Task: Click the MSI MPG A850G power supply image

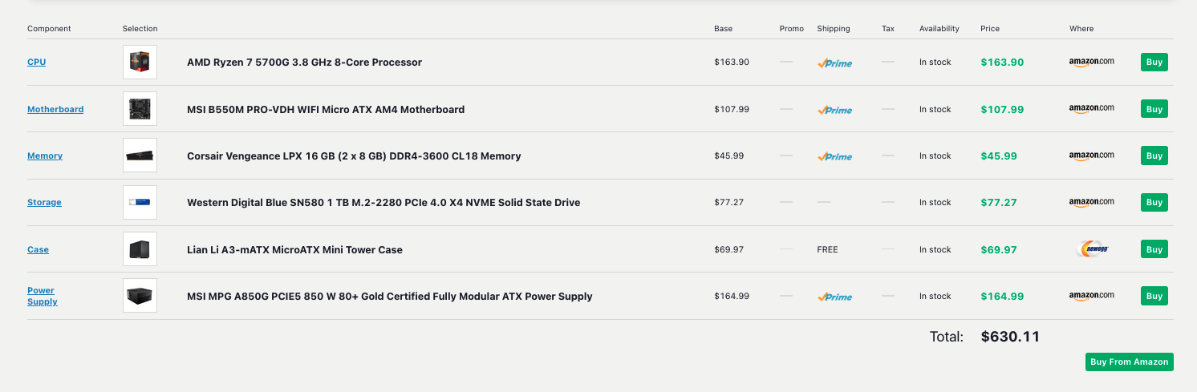Action: [x=140, y=296]
